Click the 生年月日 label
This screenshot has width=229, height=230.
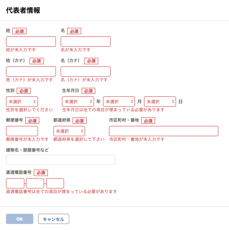(x=70, y=90)
